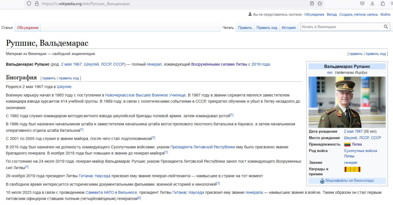Open '2 мая 1967' link in lead sentence
This screenshot has height=205, width=393.
click(x=71, y=64)
